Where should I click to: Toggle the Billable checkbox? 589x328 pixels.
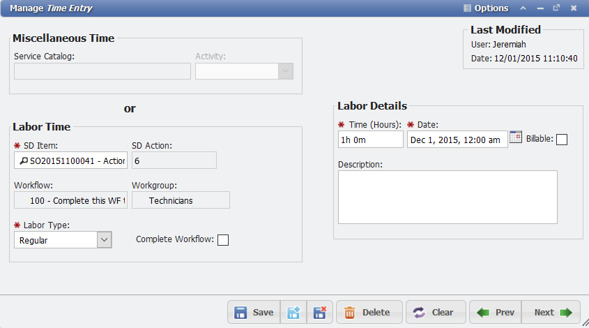562,140
